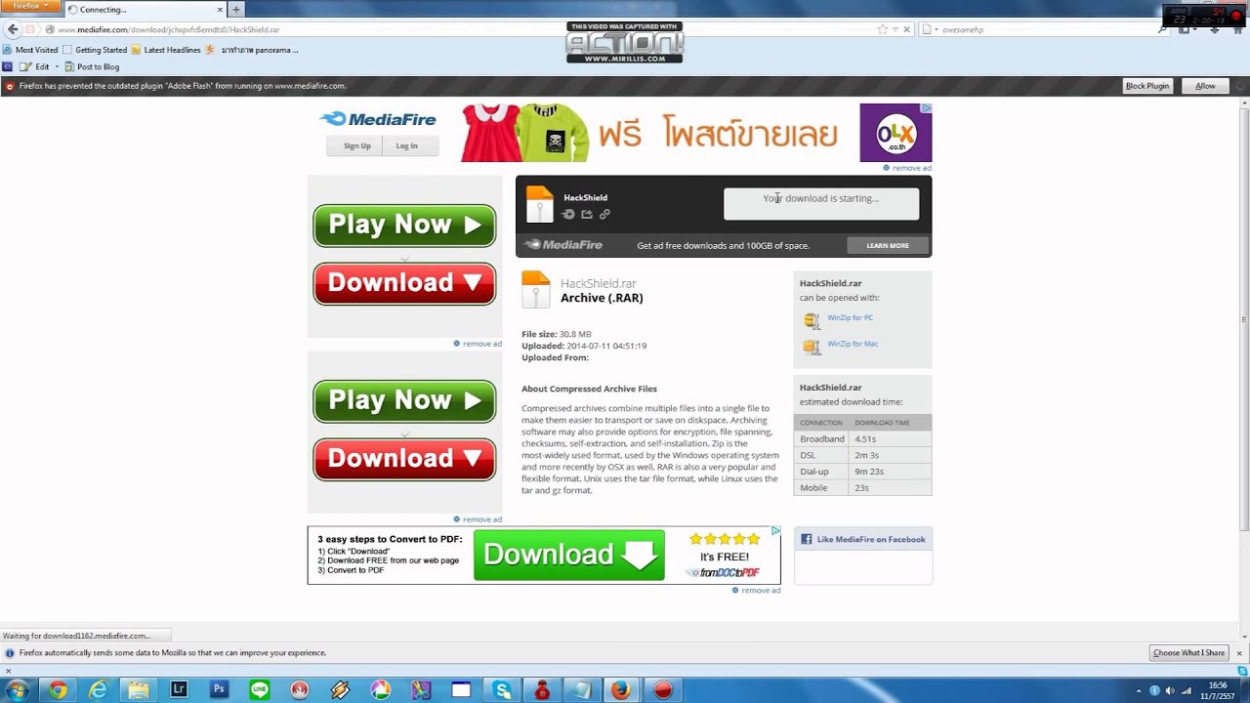Close the Connecting... tab
The width and height of the screenshot is (1250, 703).
coord(218,10)
